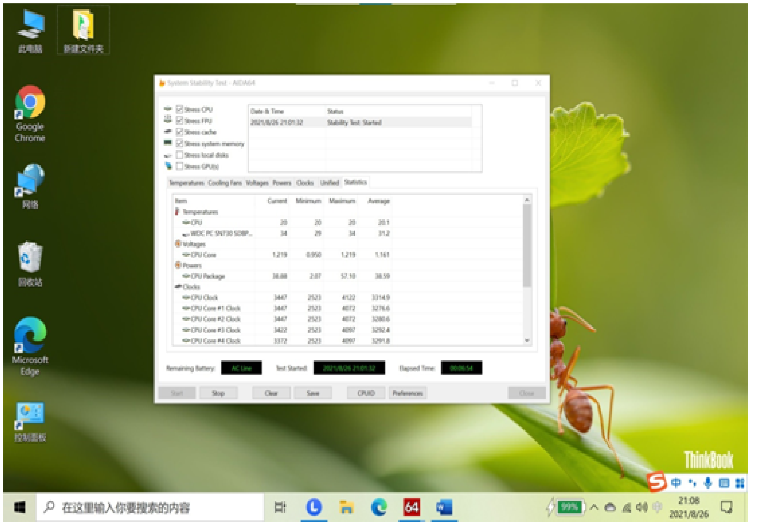
Task: Enable Stress GPU(s)
Action: pyautogui.click(x=180, y=166)
